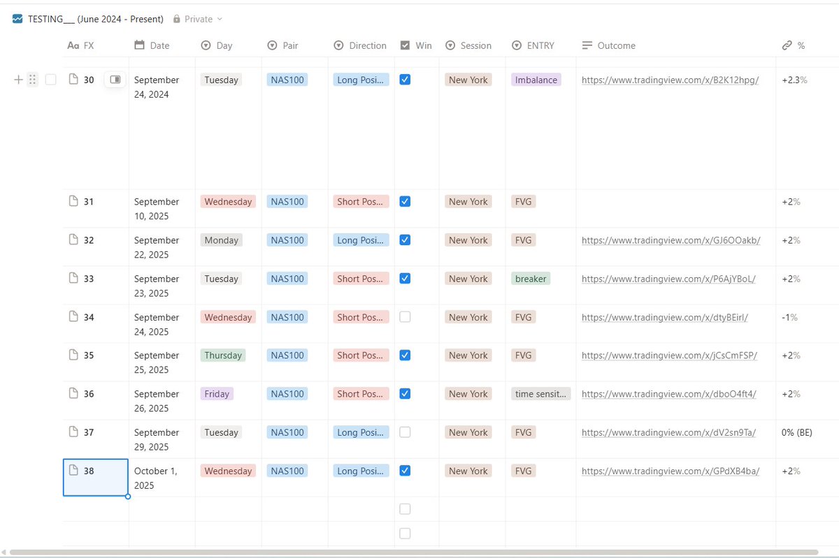Open Imbalance entry tag in row 30
The width and height of the screenshot is (839, 558).
(x=536, y=80)
